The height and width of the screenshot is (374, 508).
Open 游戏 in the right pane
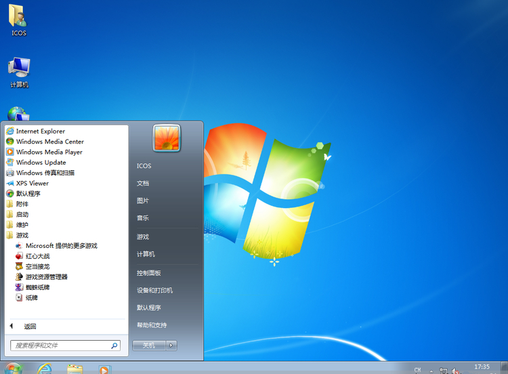coord(143,237)
